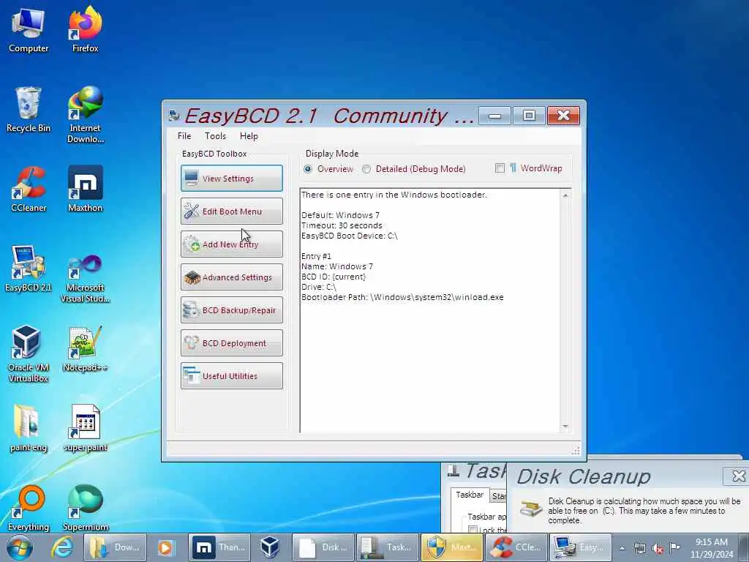The image size is (749, 562).
Task: Click the muted volume tray icon
Action: tap(658, 548)
